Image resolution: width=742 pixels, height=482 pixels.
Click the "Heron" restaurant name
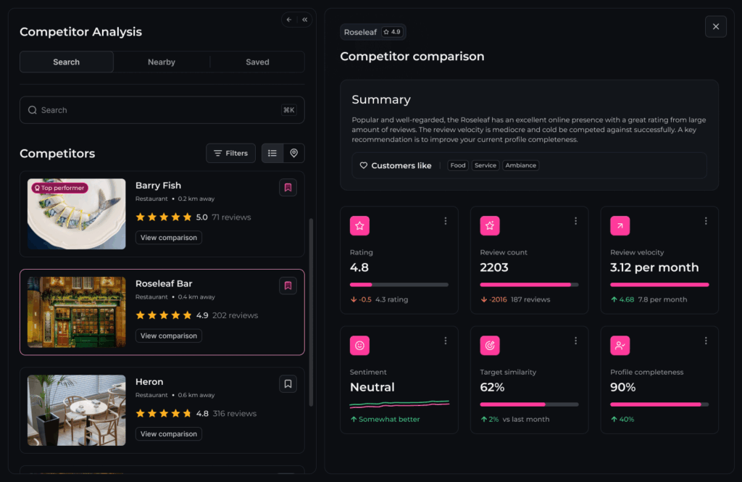point(149,382)
